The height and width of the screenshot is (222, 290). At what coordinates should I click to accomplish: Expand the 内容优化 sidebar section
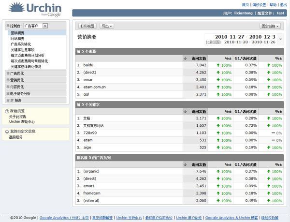8,87
